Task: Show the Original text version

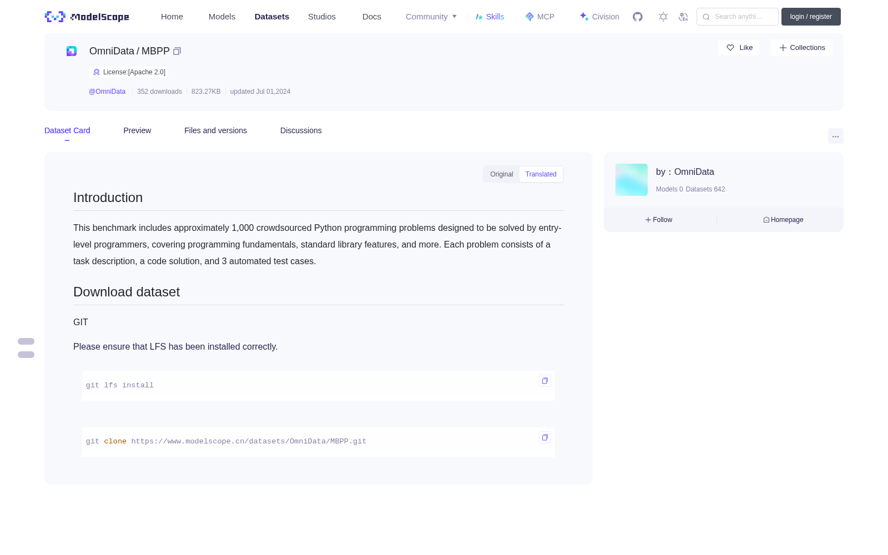Action: [x=502, y=174]
